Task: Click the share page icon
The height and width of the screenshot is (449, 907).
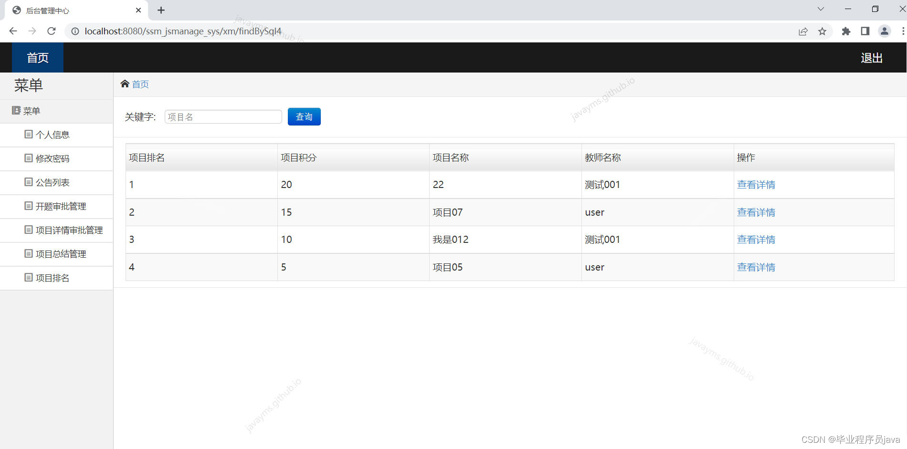Action: tap(803, 31)
